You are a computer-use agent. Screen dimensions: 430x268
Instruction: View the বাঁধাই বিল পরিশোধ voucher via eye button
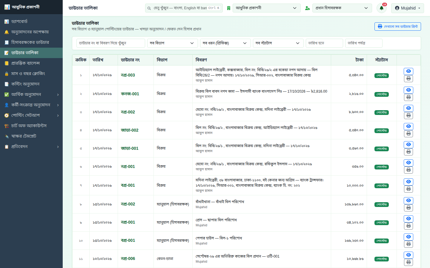coord(408,200)
